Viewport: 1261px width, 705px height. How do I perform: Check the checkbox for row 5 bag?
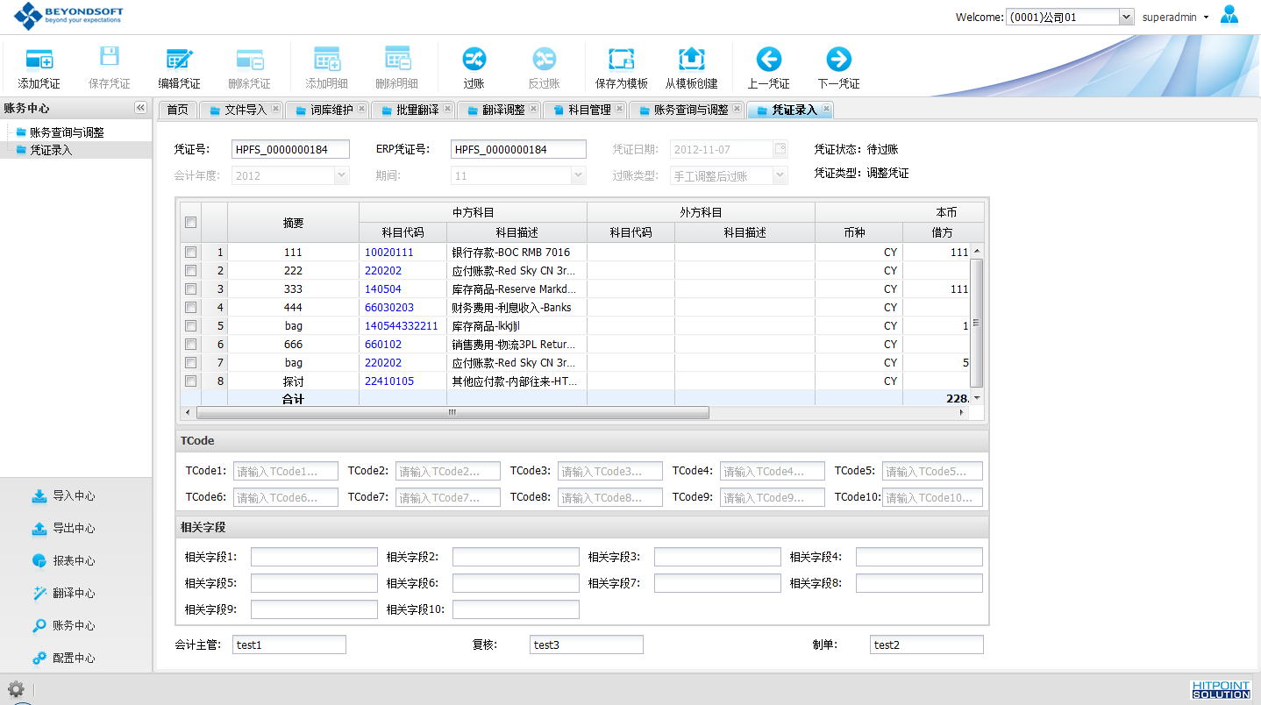[x=191, y=326]
